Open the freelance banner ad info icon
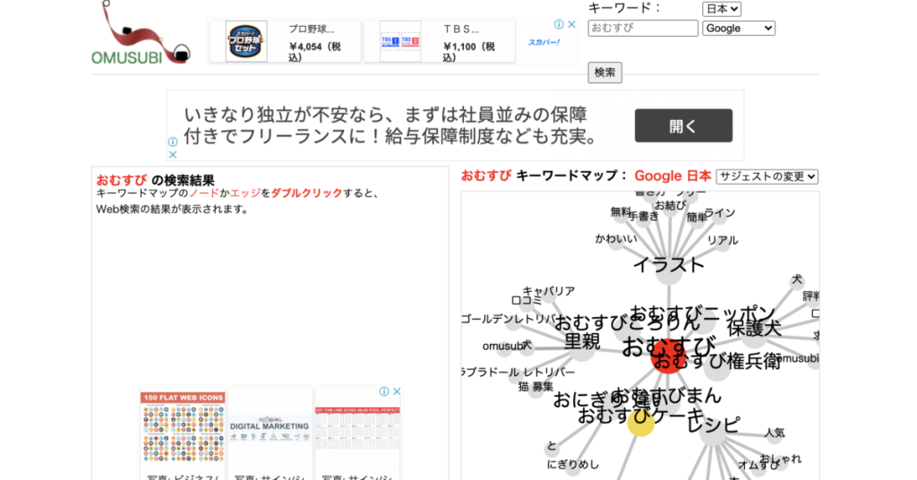This screenshot has width=917, height=480. (173, 142)
